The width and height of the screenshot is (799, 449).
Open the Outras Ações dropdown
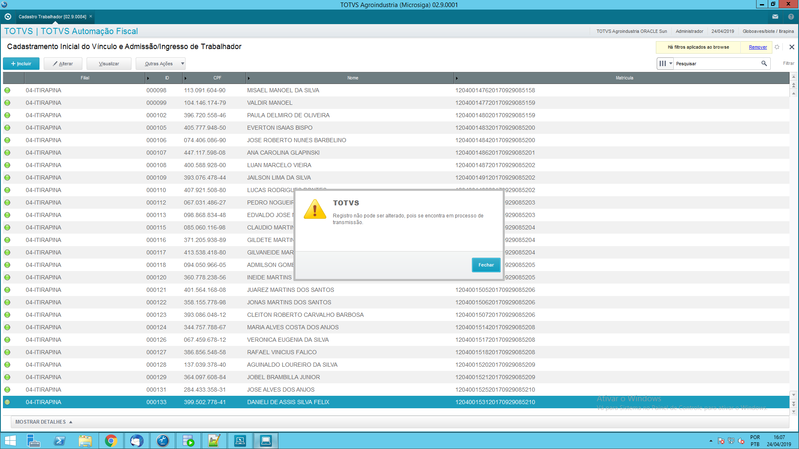(160, 64)
